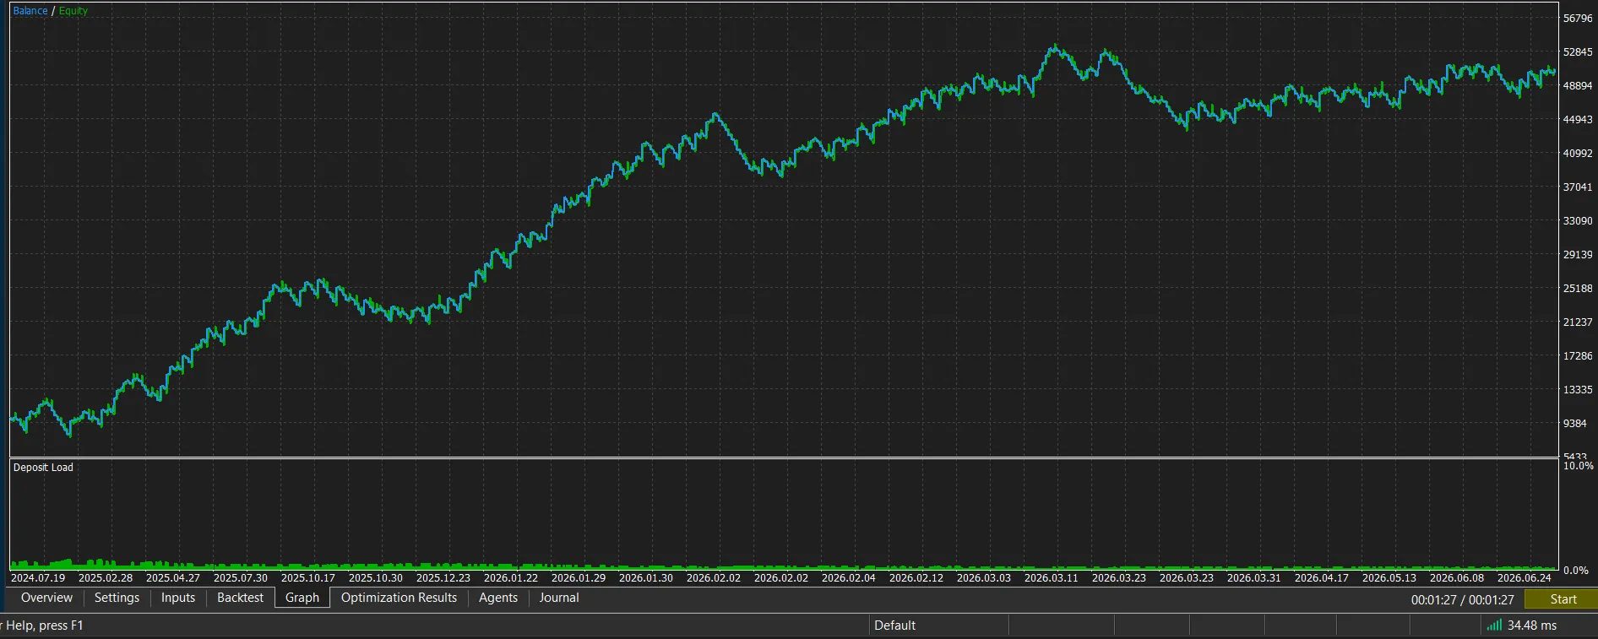
Task: Select the 2026.03.31 date label
Action: click(x=1254, y=578)
